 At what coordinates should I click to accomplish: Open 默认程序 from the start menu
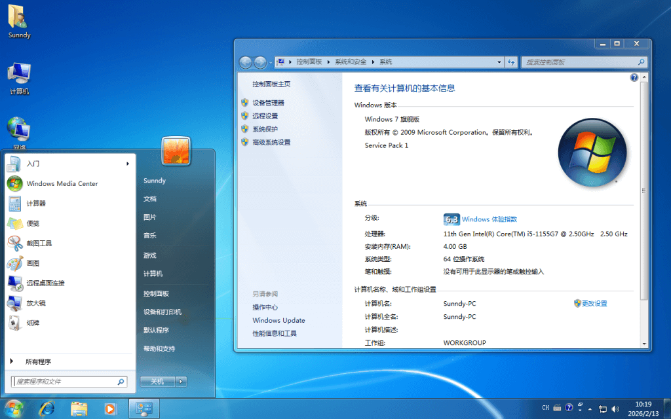156,331
